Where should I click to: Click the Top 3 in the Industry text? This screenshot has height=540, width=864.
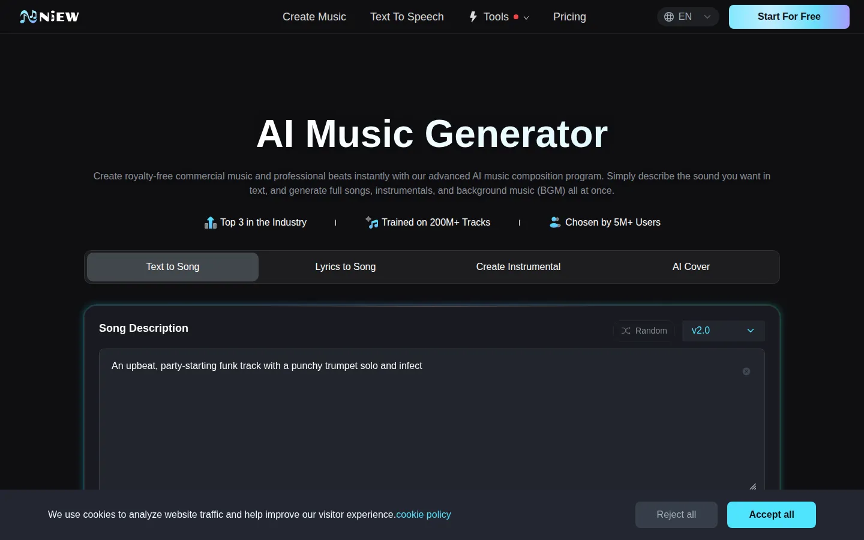[x=263, y=223]
